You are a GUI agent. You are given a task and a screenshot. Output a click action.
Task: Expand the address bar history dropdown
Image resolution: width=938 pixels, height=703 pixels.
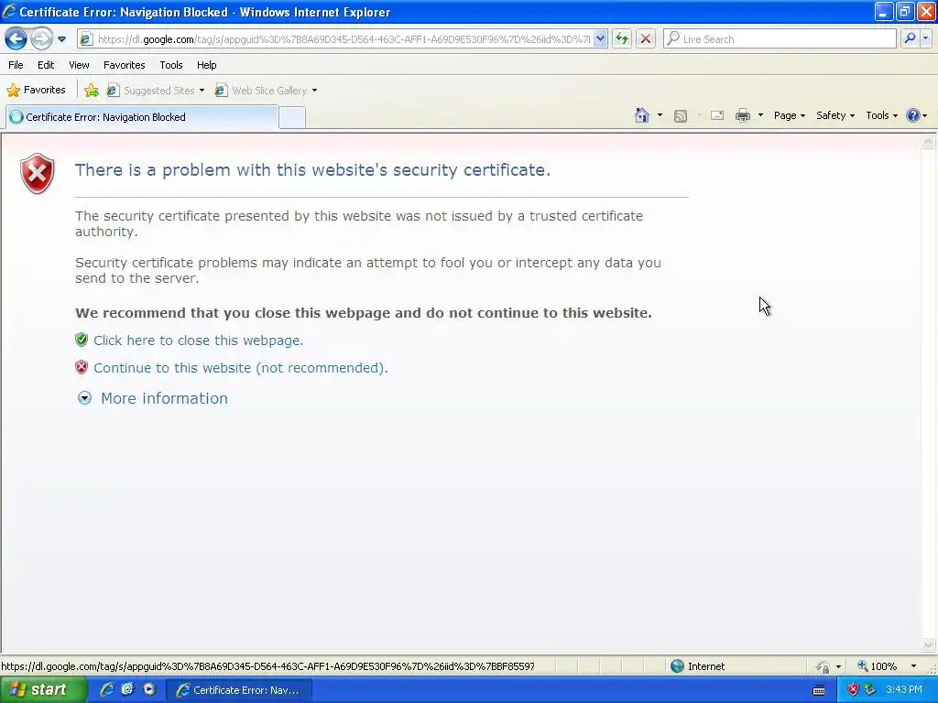point(600,39)
